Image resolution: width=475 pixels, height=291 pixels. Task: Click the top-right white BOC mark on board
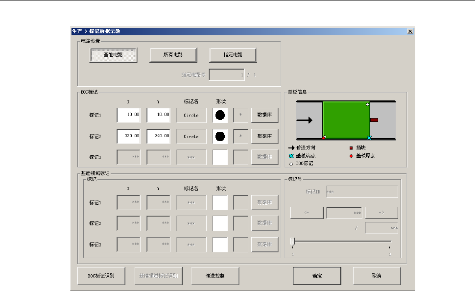(x=367, y=104)
